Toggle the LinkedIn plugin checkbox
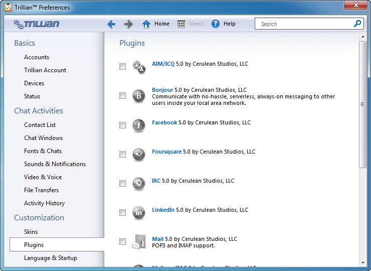The width and height of the screenshot is (371, 271). [122, 212]
